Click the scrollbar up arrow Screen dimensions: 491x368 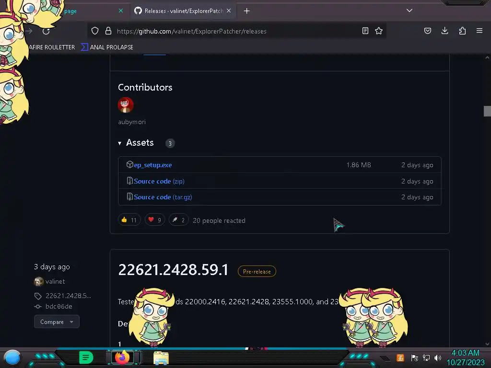pyautogui.click(x=487, y=57)
